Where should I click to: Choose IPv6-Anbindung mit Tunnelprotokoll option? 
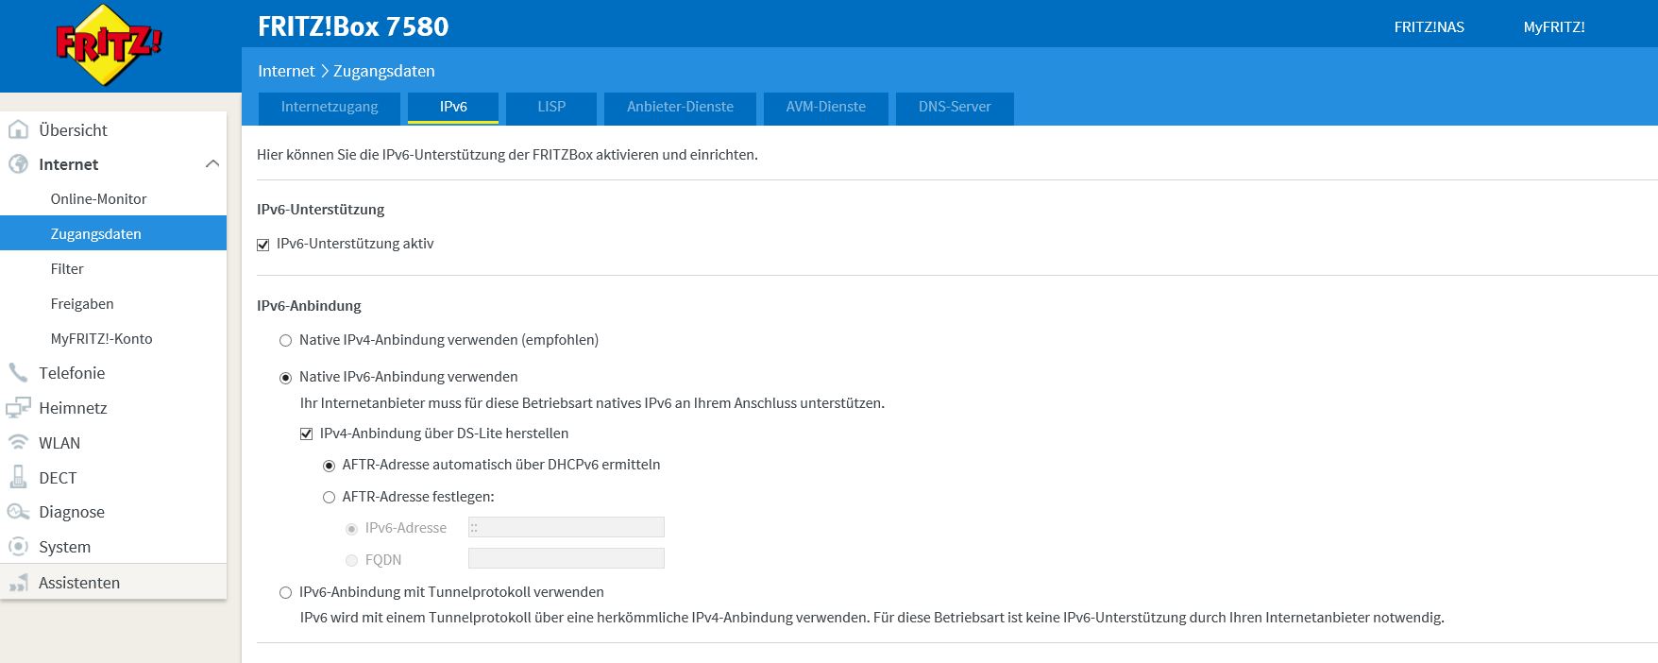pos(285,593)
